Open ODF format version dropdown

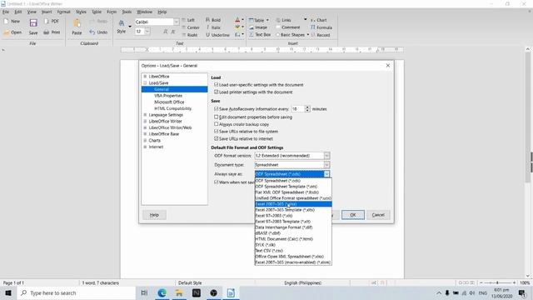tap(292, 156)
